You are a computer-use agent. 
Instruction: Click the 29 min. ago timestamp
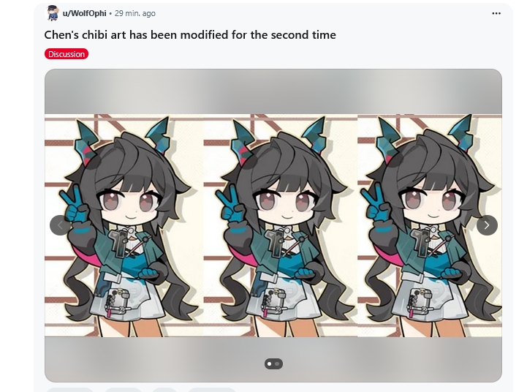click(135, 13)
